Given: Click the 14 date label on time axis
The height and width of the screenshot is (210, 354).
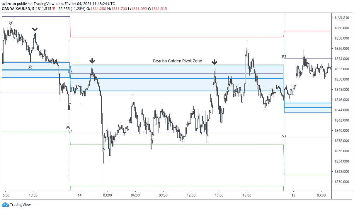Looking at the screenshot, I should pyautogui.click(x=79, y=195).
